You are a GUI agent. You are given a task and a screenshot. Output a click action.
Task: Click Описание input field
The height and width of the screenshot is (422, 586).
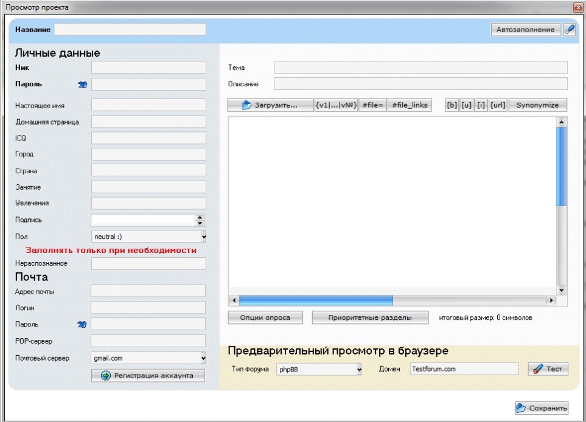coord(420,84)
